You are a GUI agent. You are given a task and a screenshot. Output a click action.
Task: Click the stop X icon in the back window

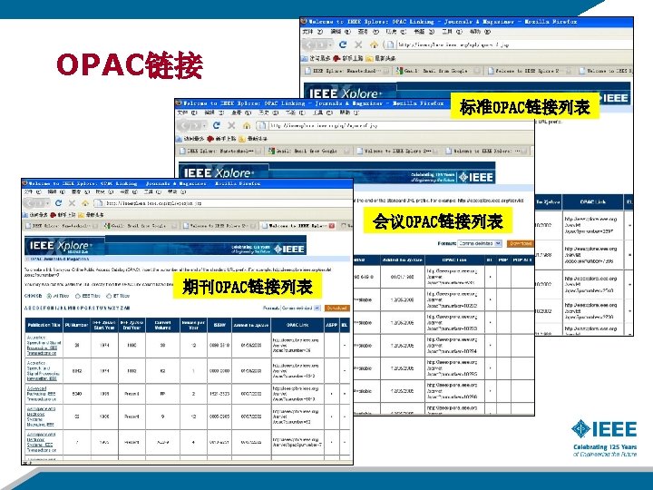pyautogui.click(x=358, y=44)
